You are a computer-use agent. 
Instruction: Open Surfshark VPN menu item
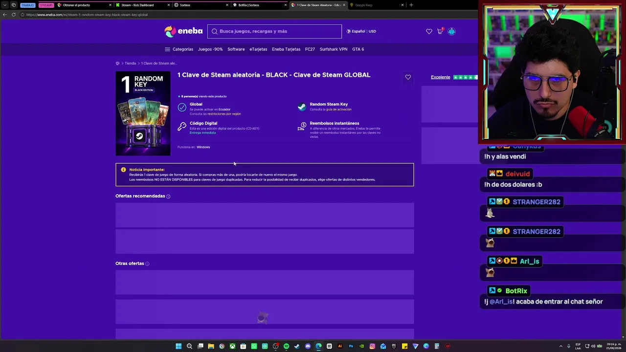coord(334,49)
